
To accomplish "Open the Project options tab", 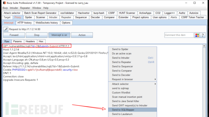I will coord(141,17).
